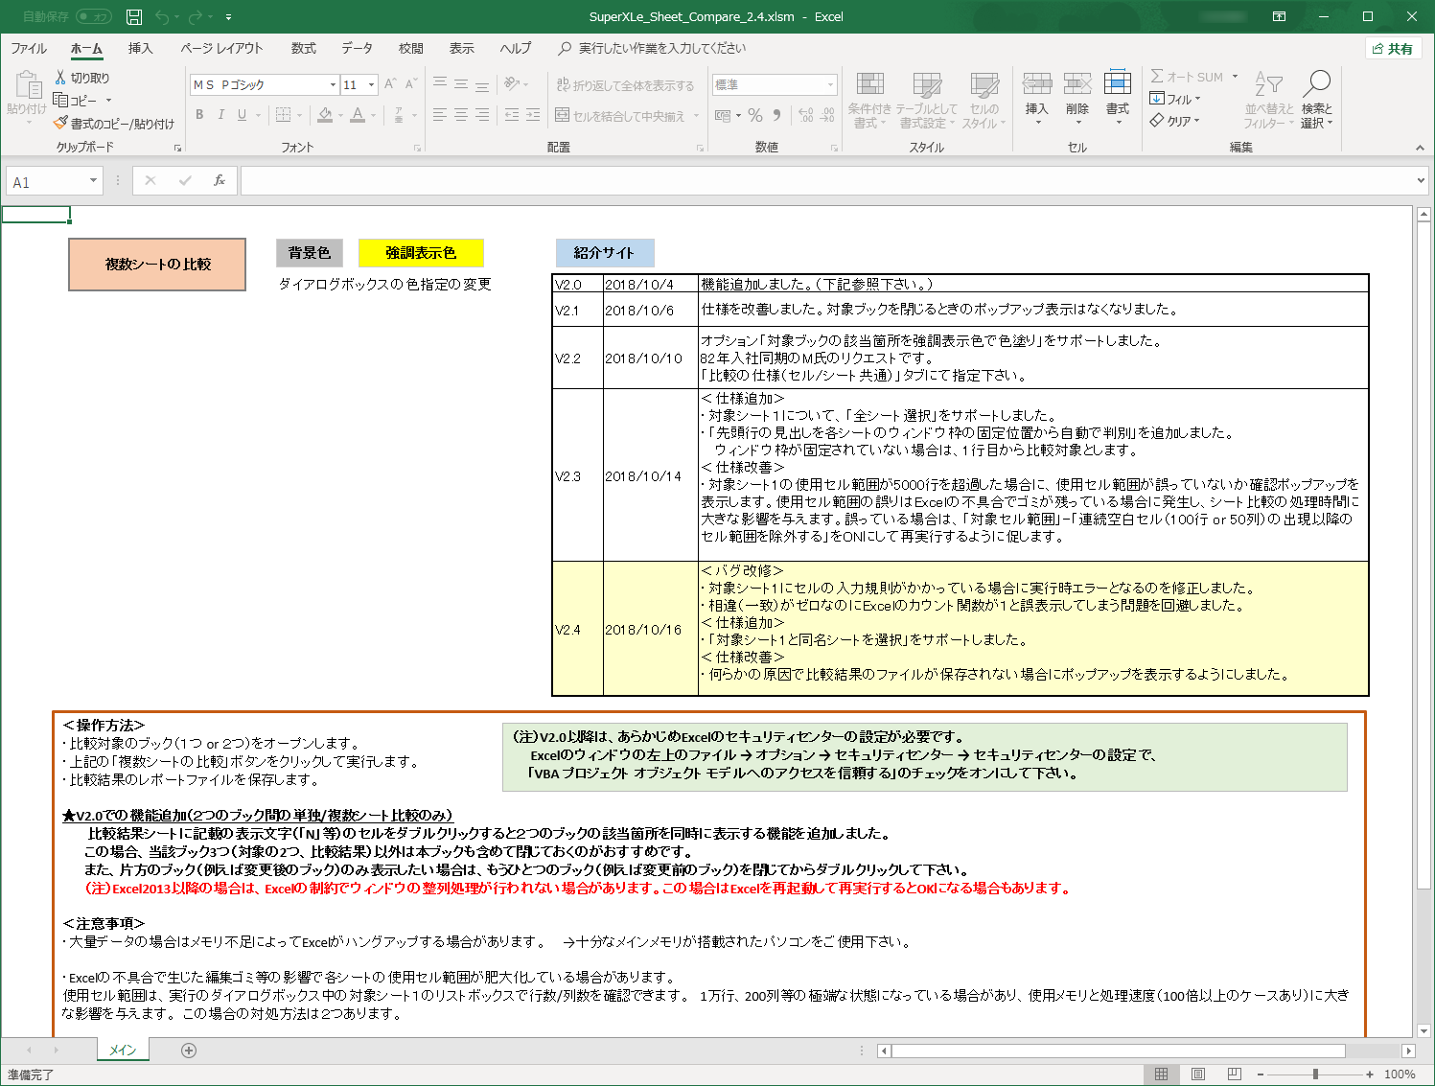
Task: Open the 数式 ribbon tab
Action: click(x=304, y=48)
